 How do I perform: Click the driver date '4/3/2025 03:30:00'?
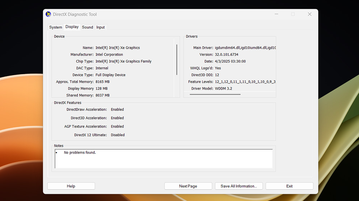pos(230,62)
